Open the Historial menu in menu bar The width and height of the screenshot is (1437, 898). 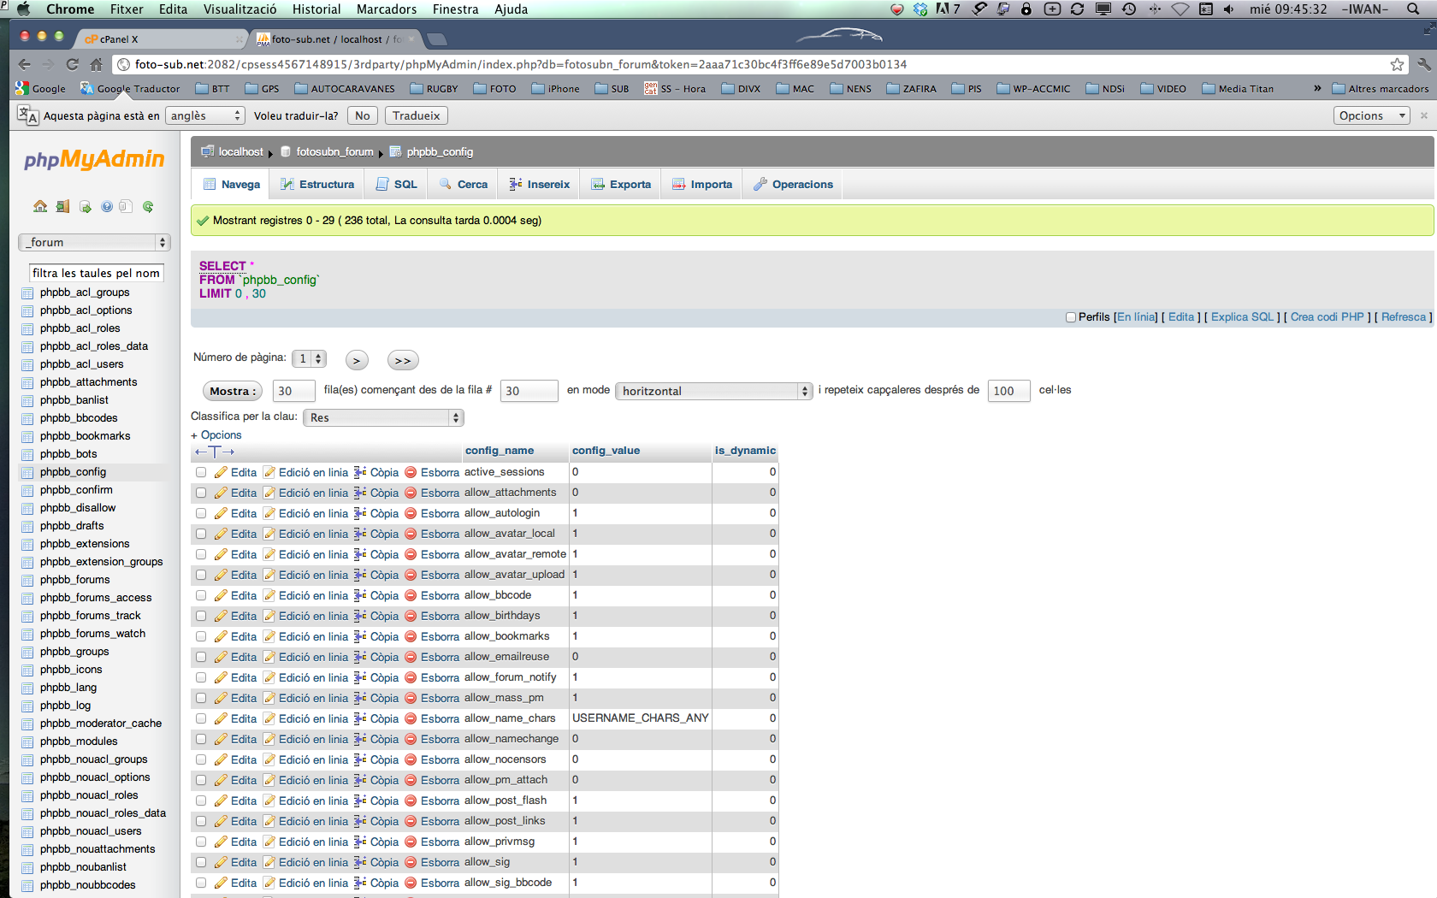click(316, 9)
